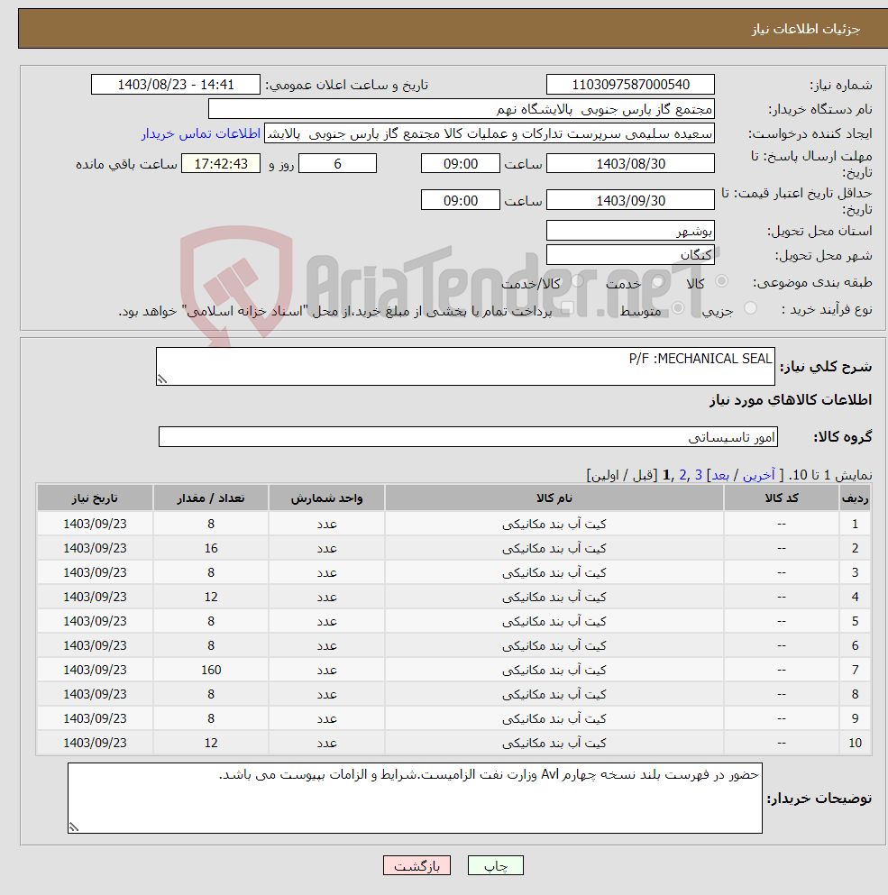Click the need number field 1103097587000540
This screenshot has height=895, width=888.
click(630, 85)
